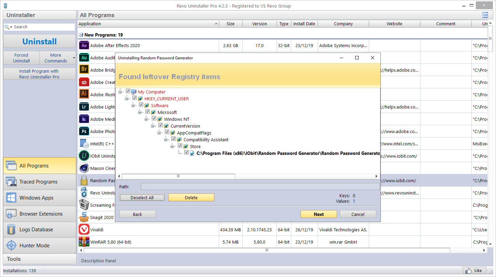The image size is (496, 277).
Task: Click Next in the dialog
Action: pos(319,214)
